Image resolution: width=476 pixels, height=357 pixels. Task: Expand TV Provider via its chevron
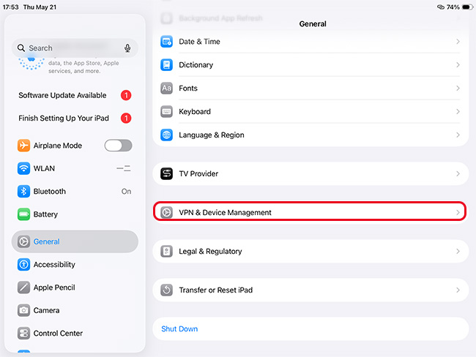(x=458, y=174)
